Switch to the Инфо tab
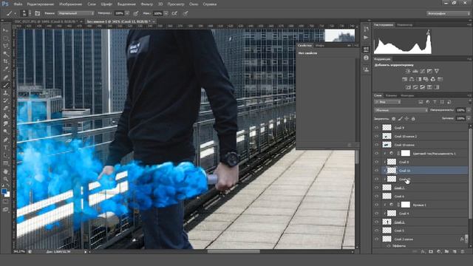Screen dimensions: 473x266 point(320,46)
